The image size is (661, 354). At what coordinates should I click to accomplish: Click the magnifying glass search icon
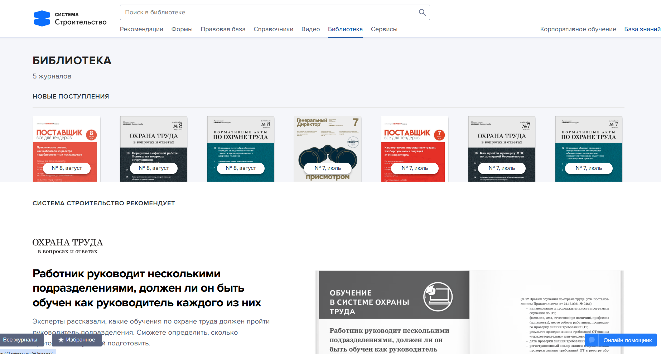[x=422, y=13]
